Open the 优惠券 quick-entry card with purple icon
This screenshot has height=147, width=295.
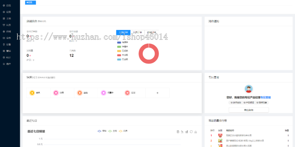[x=110, y=93]
